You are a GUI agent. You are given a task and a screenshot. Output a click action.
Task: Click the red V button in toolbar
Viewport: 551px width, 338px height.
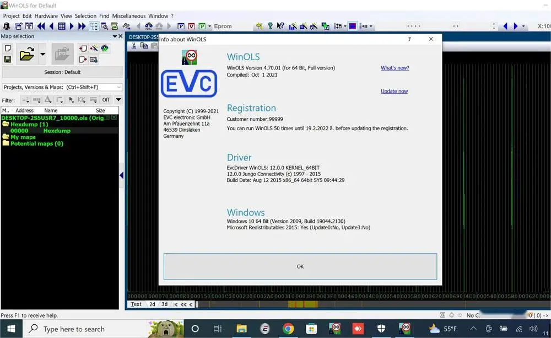tap(191, 26)
